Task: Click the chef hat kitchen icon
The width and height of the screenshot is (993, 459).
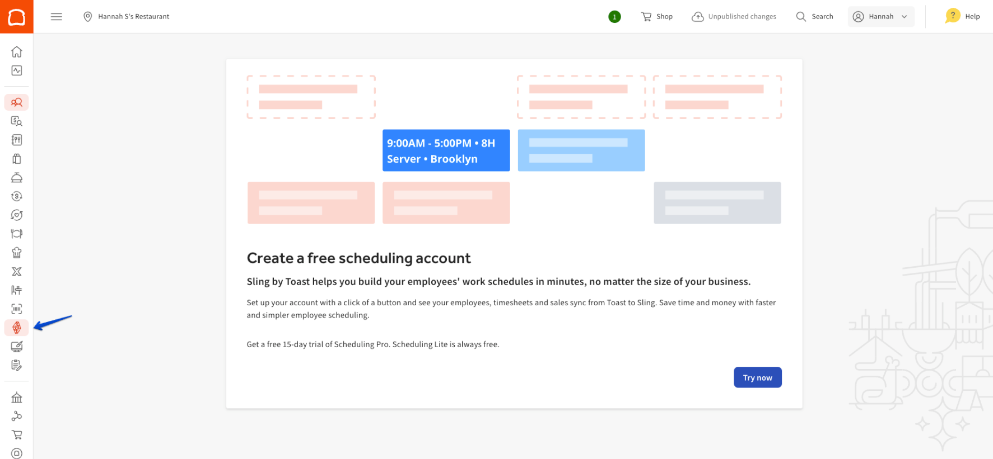Action: (x=17, y=253)
